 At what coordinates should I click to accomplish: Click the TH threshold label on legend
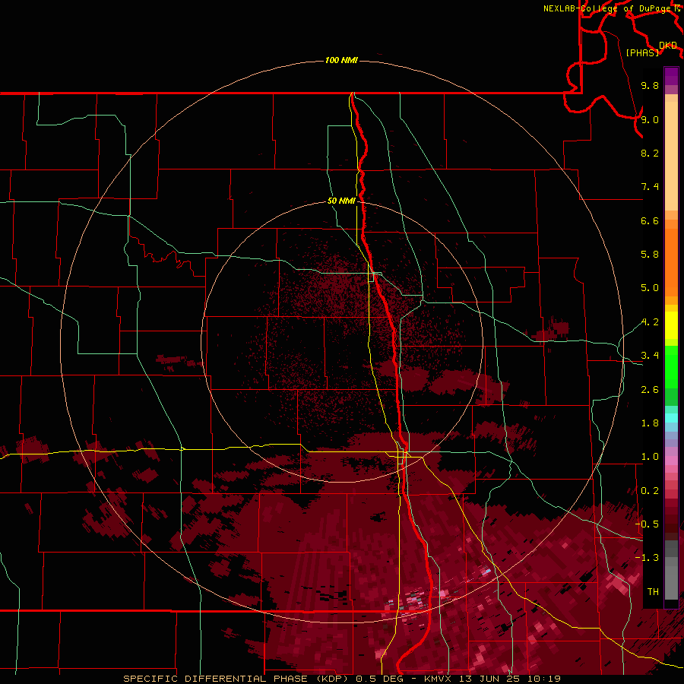(653, 592)
